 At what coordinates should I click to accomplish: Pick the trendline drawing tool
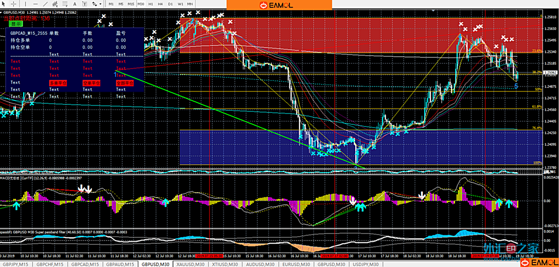coord(45,4)
